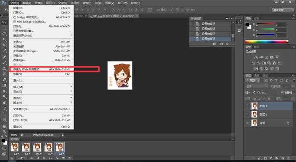Duplicate the selected timeline frame
This screenshot has width=296, height=162.
(63, 158)
